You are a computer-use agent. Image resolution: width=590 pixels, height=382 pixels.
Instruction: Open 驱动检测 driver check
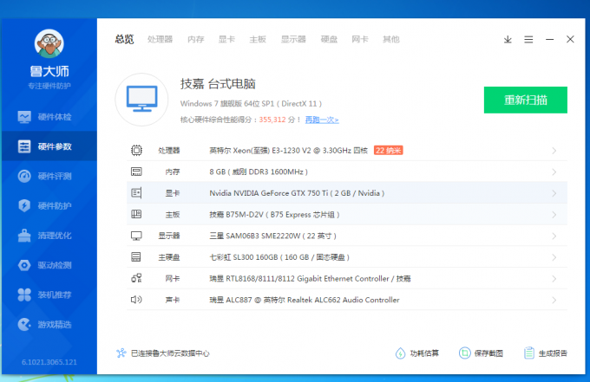pos(49,265)
